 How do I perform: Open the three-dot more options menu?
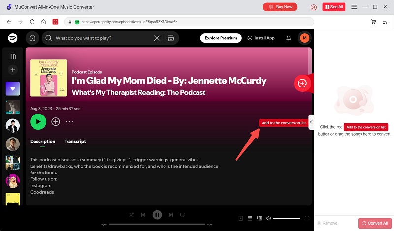click(x=69, y=122)
